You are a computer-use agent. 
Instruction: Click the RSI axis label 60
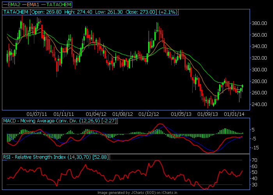point(254,167)
